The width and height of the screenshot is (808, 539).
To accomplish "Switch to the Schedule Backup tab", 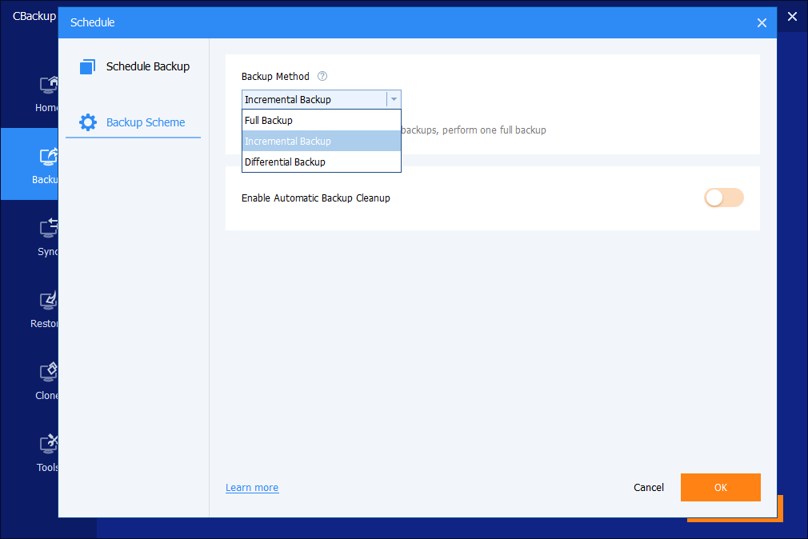I will [x=147, y=67].
